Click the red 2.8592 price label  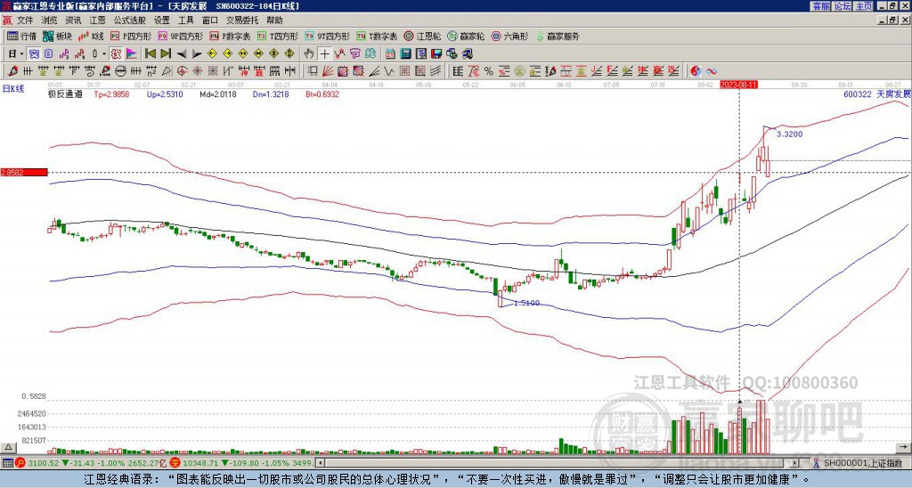click(24, 172)
